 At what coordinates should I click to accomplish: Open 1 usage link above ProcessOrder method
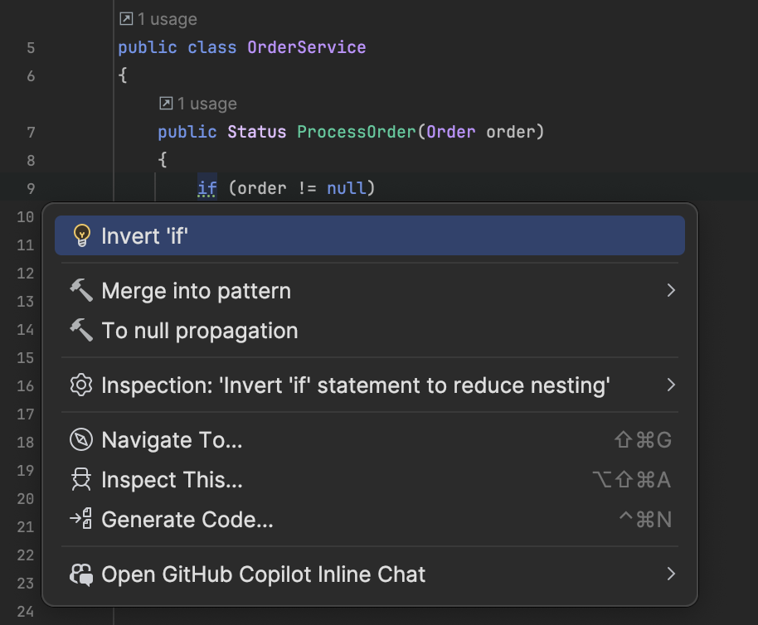tap(198, 104)
